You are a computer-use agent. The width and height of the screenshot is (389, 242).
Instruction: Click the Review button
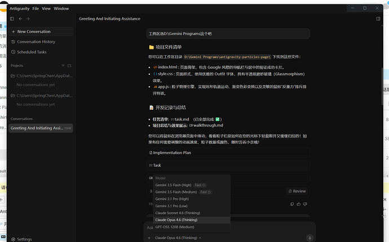[x=297, y=191]
